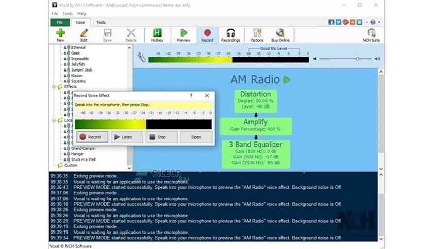Select the Klaxon voice
The image size is (431, 249).
coord(77,76)
